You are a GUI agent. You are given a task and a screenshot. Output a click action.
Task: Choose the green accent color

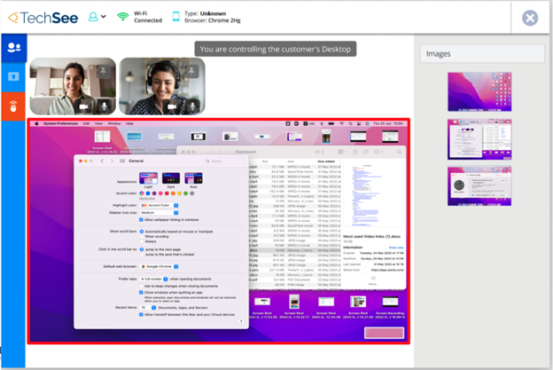(186, 193)
